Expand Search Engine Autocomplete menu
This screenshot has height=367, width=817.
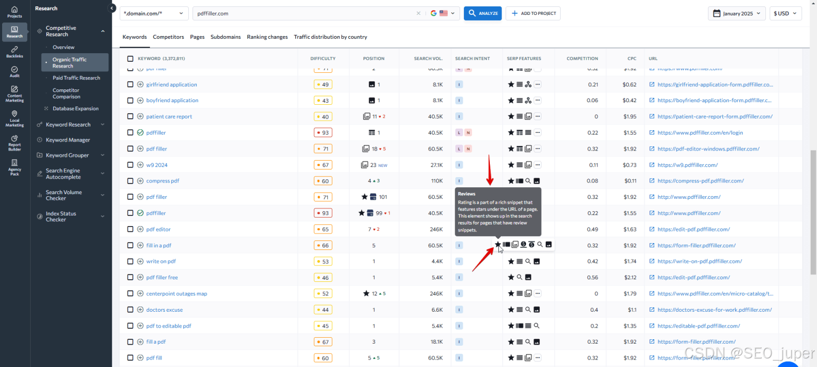pos(103,174)
